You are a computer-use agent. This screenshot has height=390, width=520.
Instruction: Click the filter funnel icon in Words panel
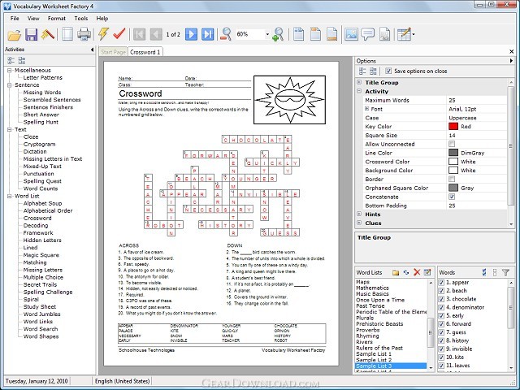click(x=505, y=273)
